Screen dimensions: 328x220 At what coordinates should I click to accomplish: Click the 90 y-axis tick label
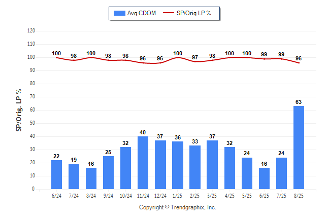click(x=32, y=70)
